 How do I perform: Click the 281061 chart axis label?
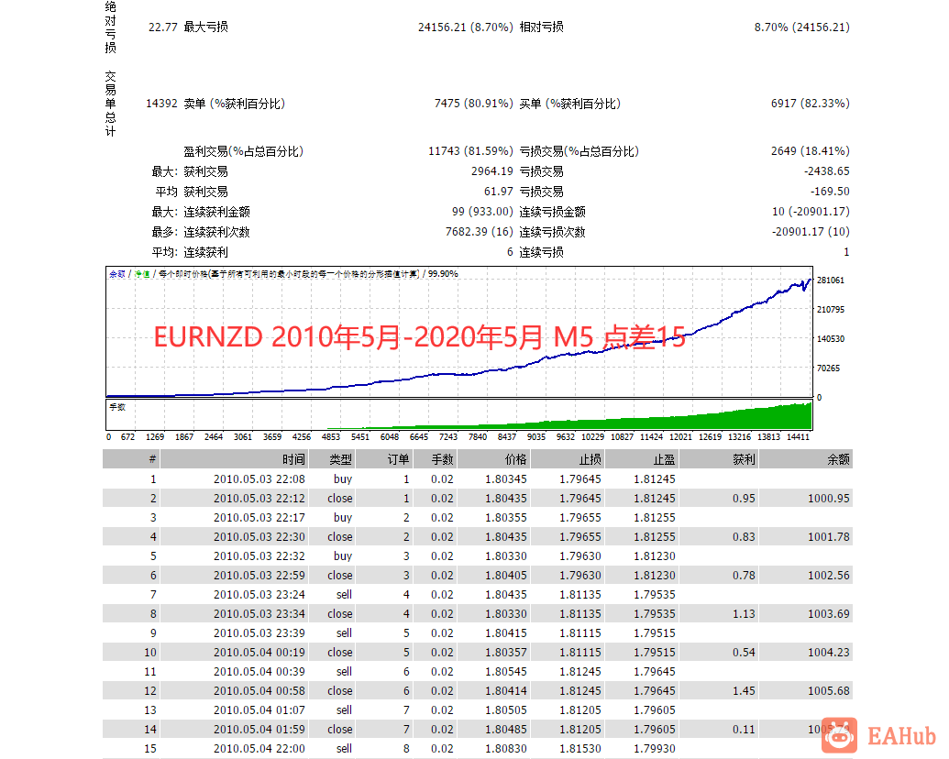click(831, 280)
